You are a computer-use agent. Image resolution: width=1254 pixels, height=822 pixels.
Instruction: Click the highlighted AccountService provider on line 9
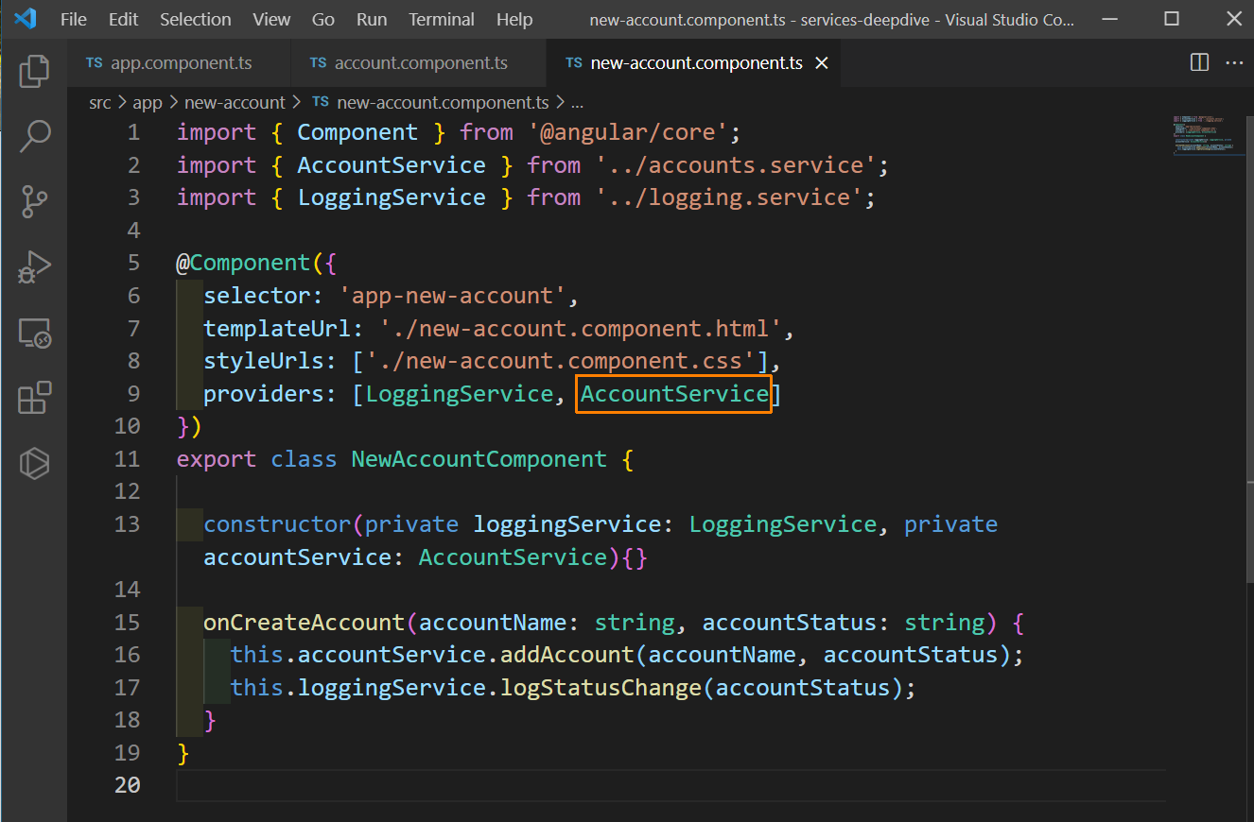[x=673, y=393]
